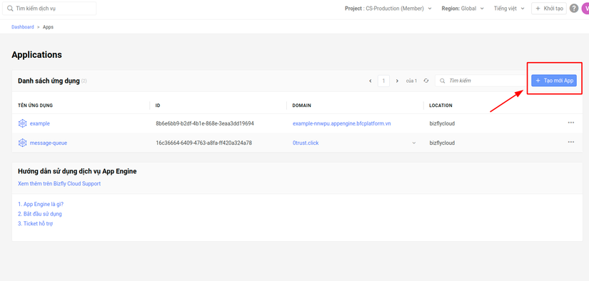Click the DOMAIN column header
589x281 pixels.
pos(301,106)
